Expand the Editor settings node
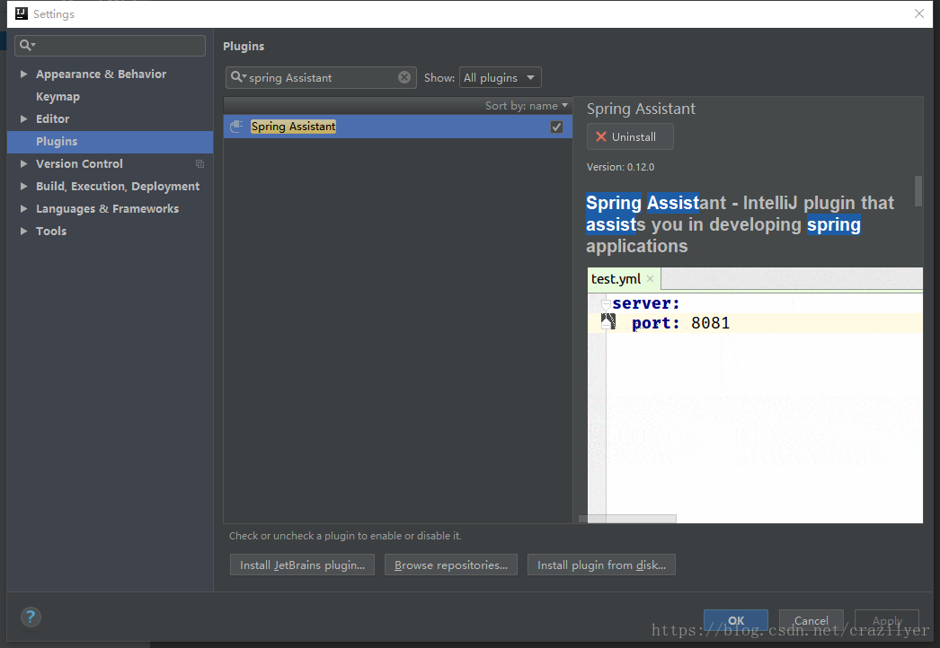 point(23,118)
